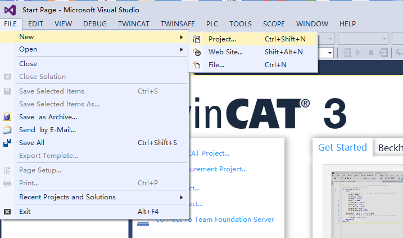
Task: Click the Connect To Team Foundation Server icon
Action: 143,222
